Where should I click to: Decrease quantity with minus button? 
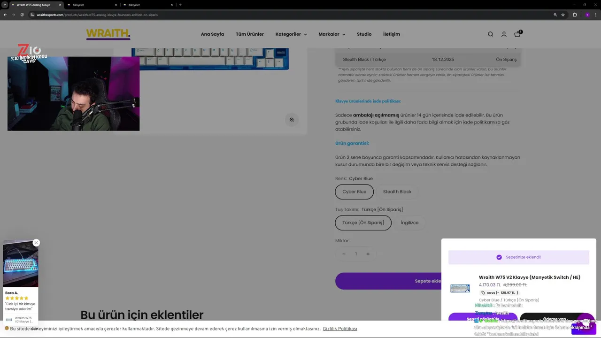(344, 254)
